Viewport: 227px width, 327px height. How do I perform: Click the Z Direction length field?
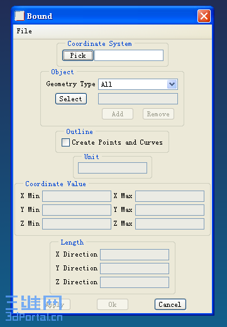point(135,282)
